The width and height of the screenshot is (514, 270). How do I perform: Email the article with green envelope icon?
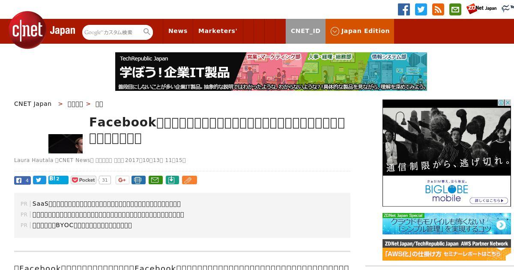click(x=155, y=180)
